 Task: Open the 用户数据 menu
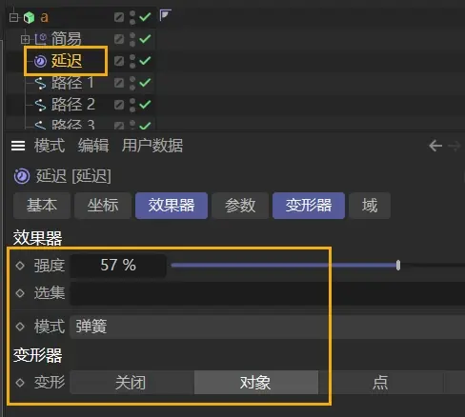pos(152,146)
